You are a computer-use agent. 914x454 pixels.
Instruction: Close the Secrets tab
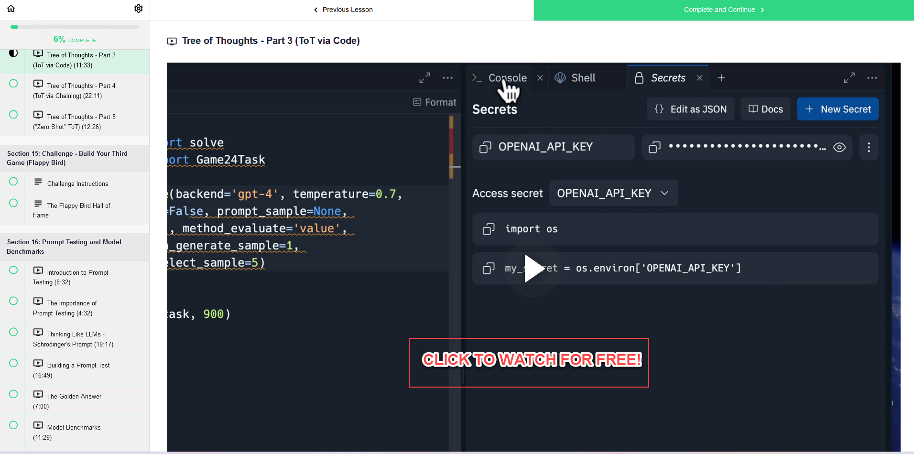tap(700, 78)
